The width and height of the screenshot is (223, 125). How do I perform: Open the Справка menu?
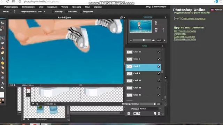[x=98, y=7]
